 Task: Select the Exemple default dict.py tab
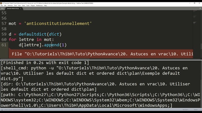click(x=13, y=8)
